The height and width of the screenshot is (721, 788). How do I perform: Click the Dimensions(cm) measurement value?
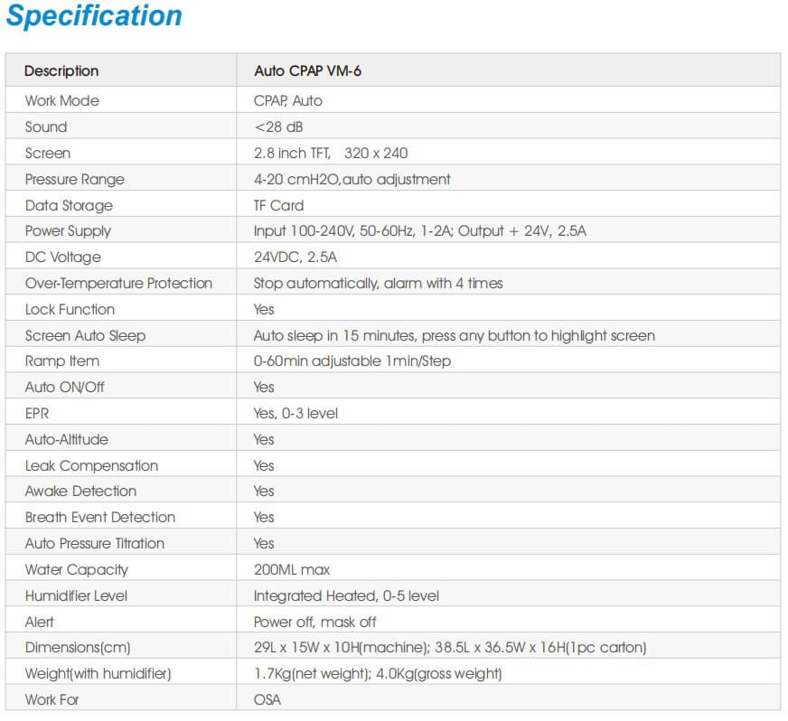[x=449, y=648]
